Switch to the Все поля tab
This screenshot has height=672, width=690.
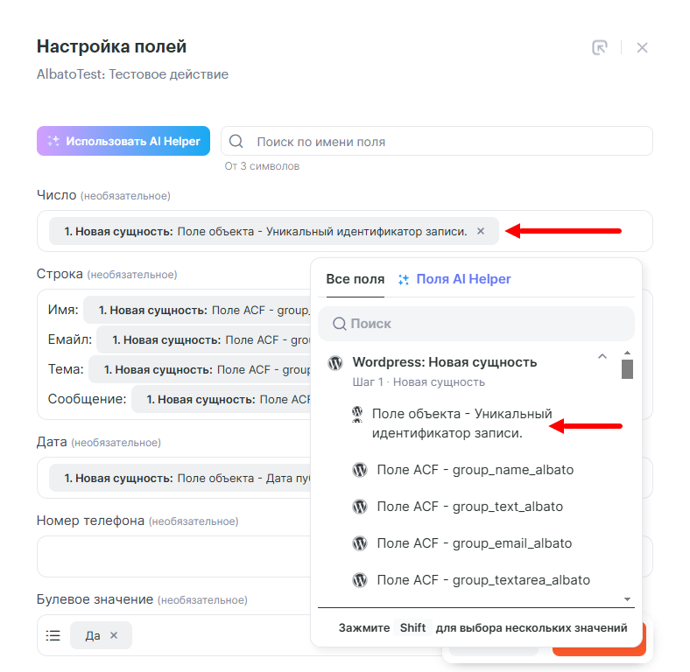[355, 279]
